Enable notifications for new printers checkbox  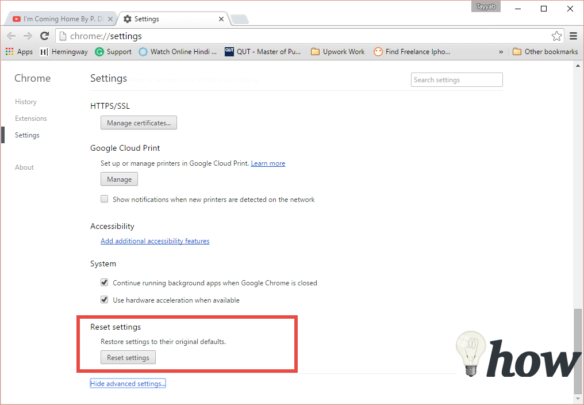[x=104, y=199]
